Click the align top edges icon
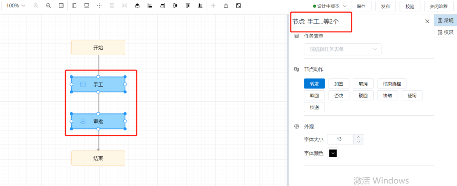 click(x=187, y=6)
